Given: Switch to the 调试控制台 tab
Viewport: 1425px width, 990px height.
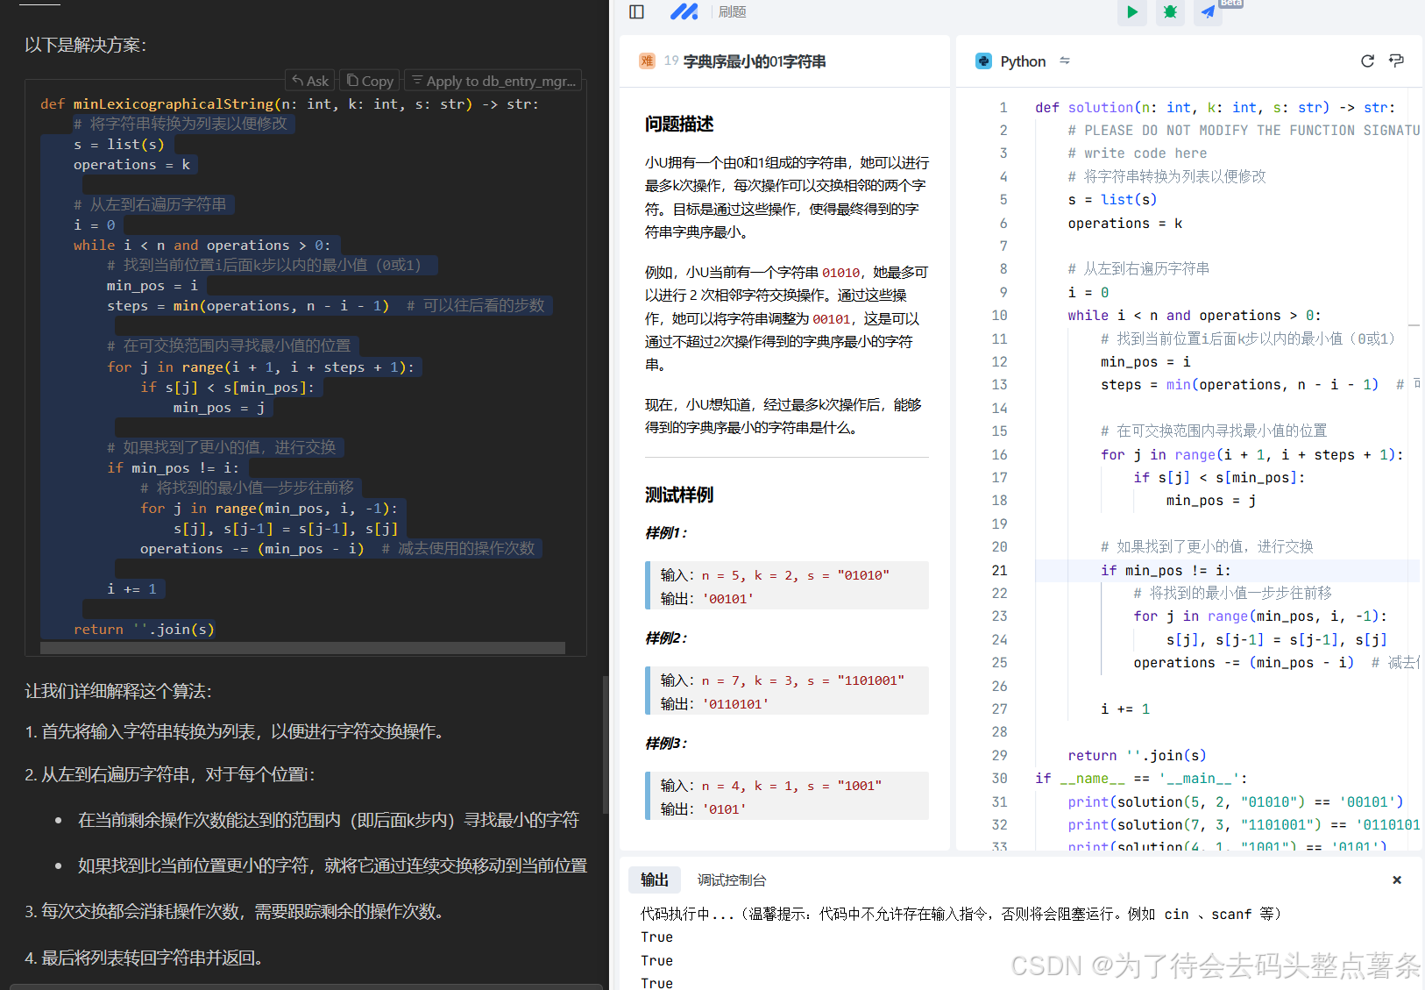Looking at the screenshot, I should click(x=732, y=880).
